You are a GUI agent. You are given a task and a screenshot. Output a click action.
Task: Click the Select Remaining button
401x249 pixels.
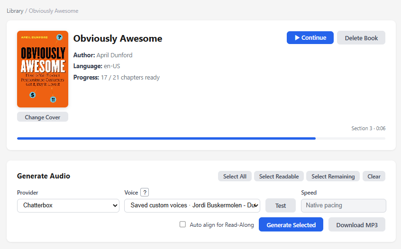[x=333, y=176]
